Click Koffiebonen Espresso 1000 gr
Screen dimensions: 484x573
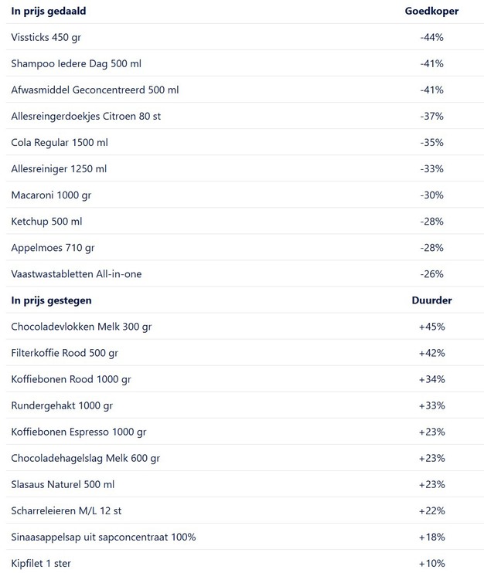78,431
